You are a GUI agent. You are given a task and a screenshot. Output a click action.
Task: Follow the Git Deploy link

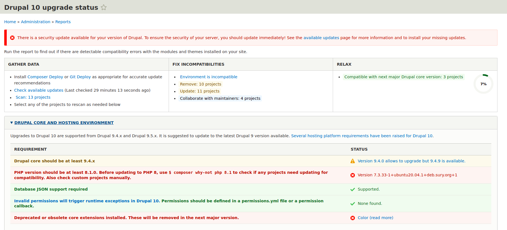(x=80, y=77)
